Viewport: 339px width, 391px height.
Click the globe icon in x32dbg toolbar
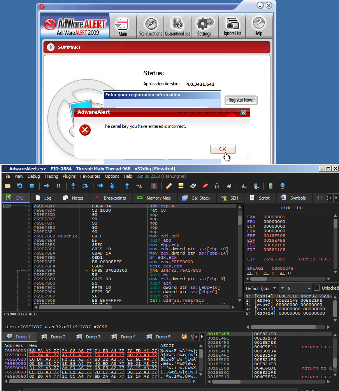point(283,186)
